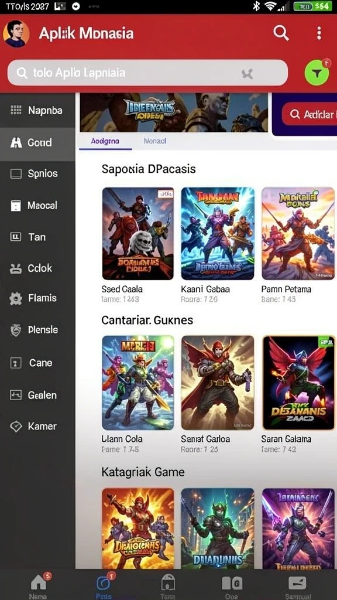Tap the green filter funnel button
The width and height of the screenshot is (337, 600).
tap(317, 73)
